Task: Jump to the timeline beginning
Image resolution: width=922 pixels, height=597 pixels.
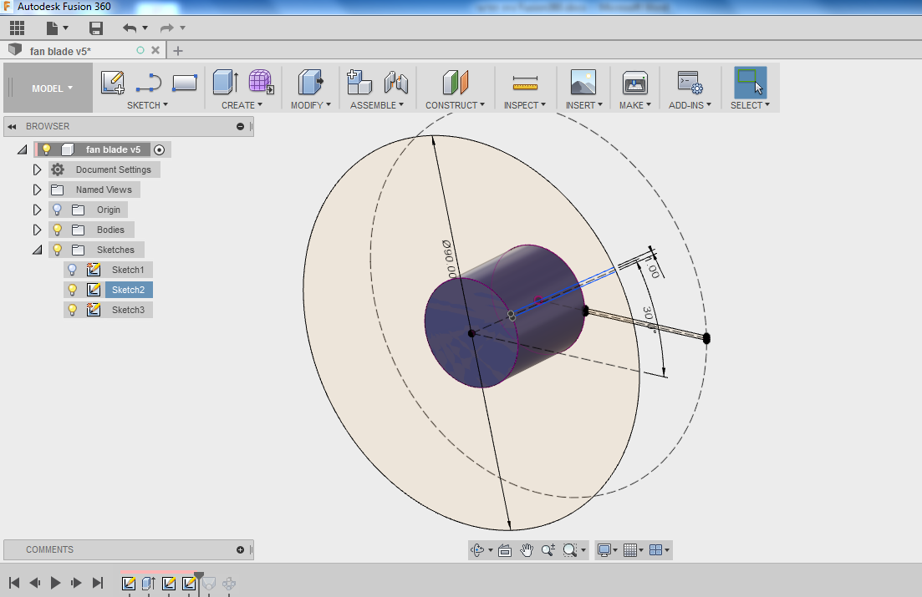Action: point(14,583)
